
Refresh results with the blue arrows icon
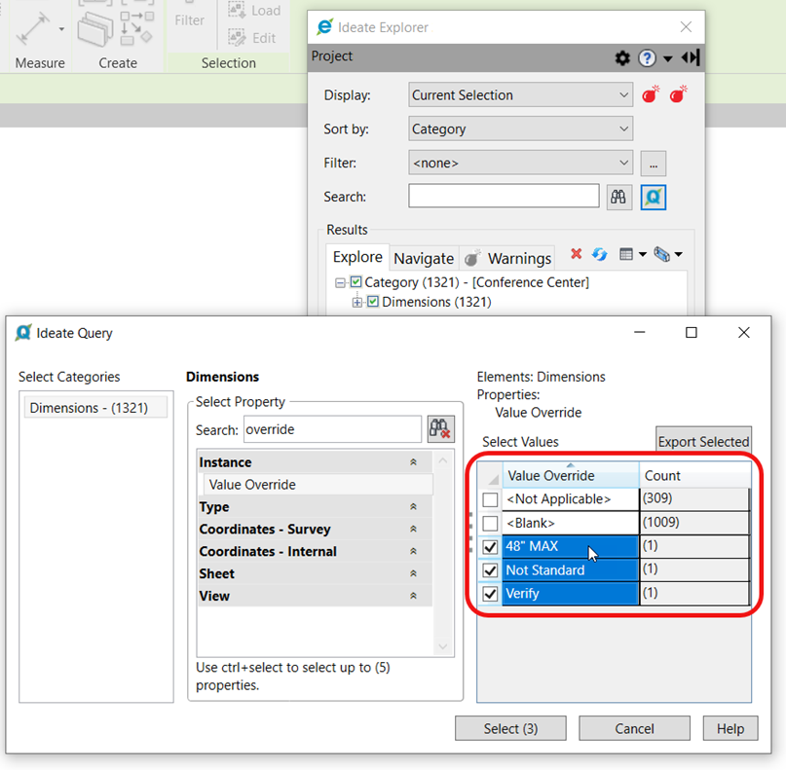click(x=600, y=254)
